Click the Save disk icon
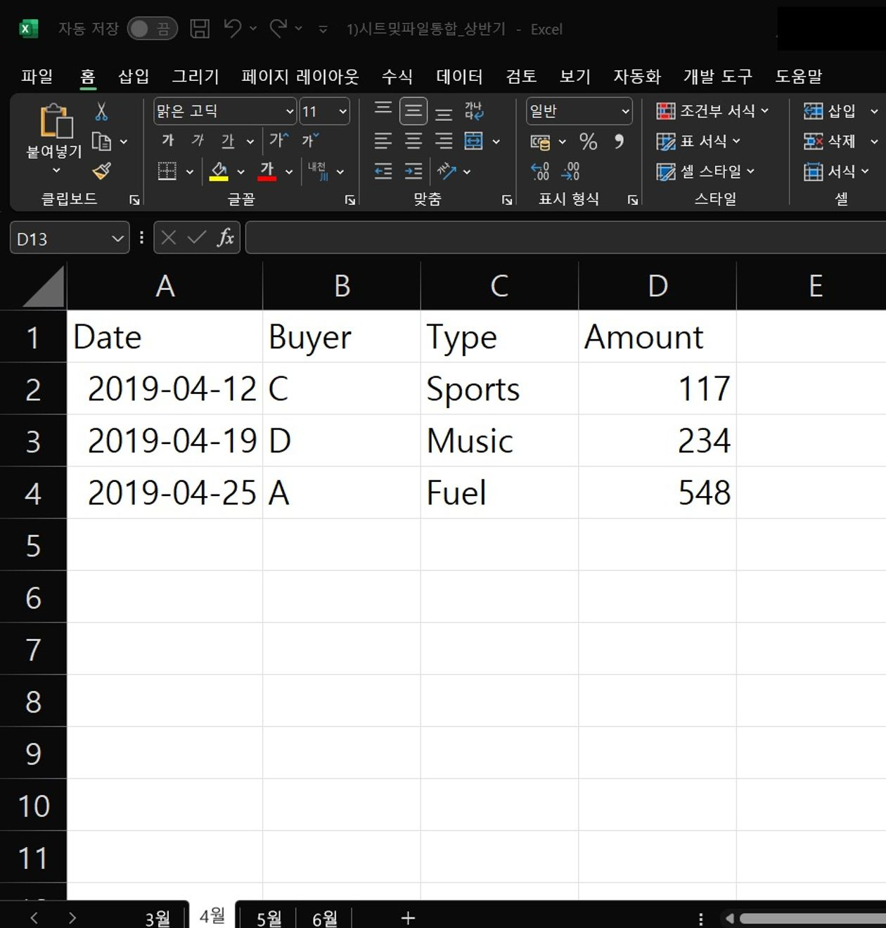This screenshot has width=886, height=928. (x=200, y=29)
